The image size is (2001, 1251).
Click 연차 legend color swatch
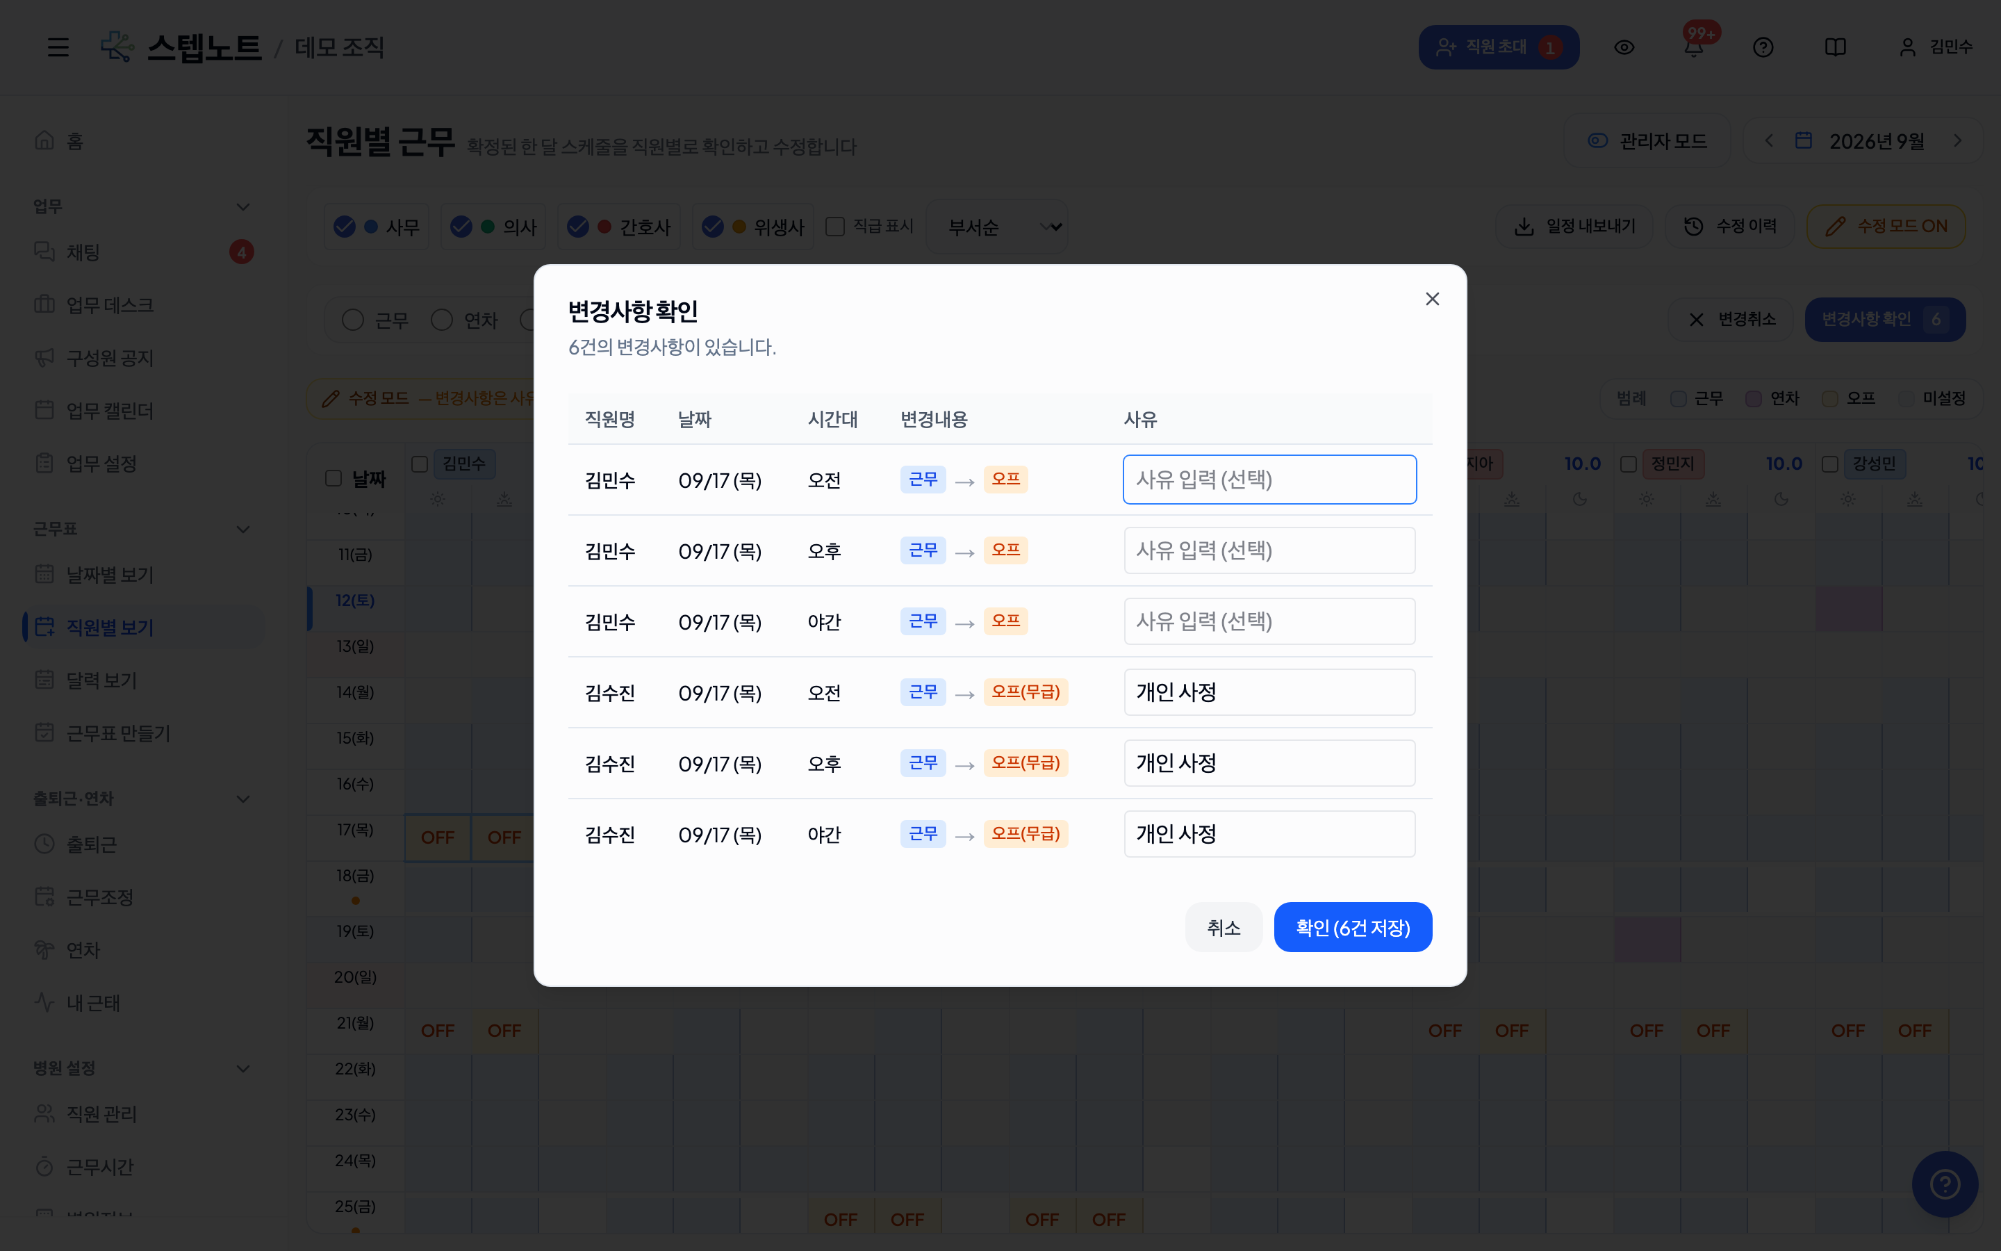(1753, 399)
